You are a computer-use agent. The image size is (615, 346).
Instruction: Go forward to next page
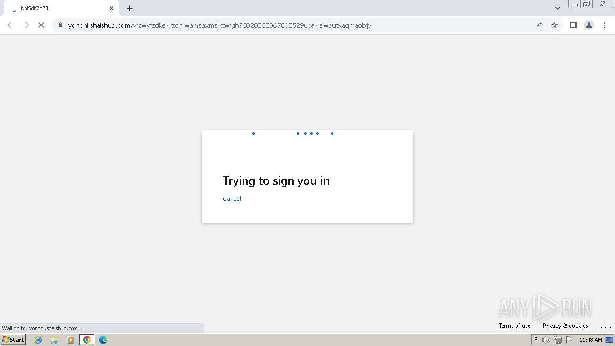(26, 25)
